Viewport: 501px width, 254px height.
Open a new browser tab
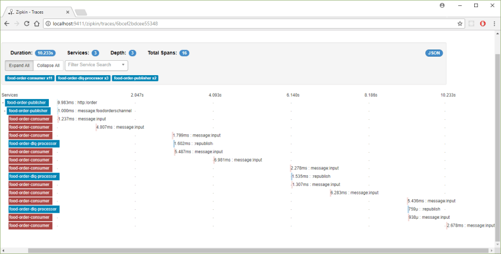[x=81, y=11]
